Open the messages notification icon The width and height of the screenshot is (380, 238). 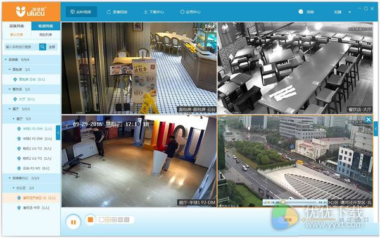tap(301, 11)
